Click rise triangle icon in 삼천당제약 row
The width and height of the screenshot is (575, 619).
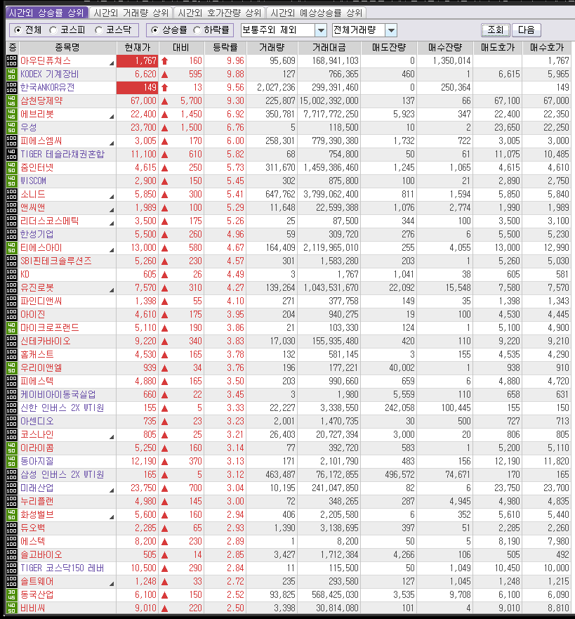click(x=165, y=101)
